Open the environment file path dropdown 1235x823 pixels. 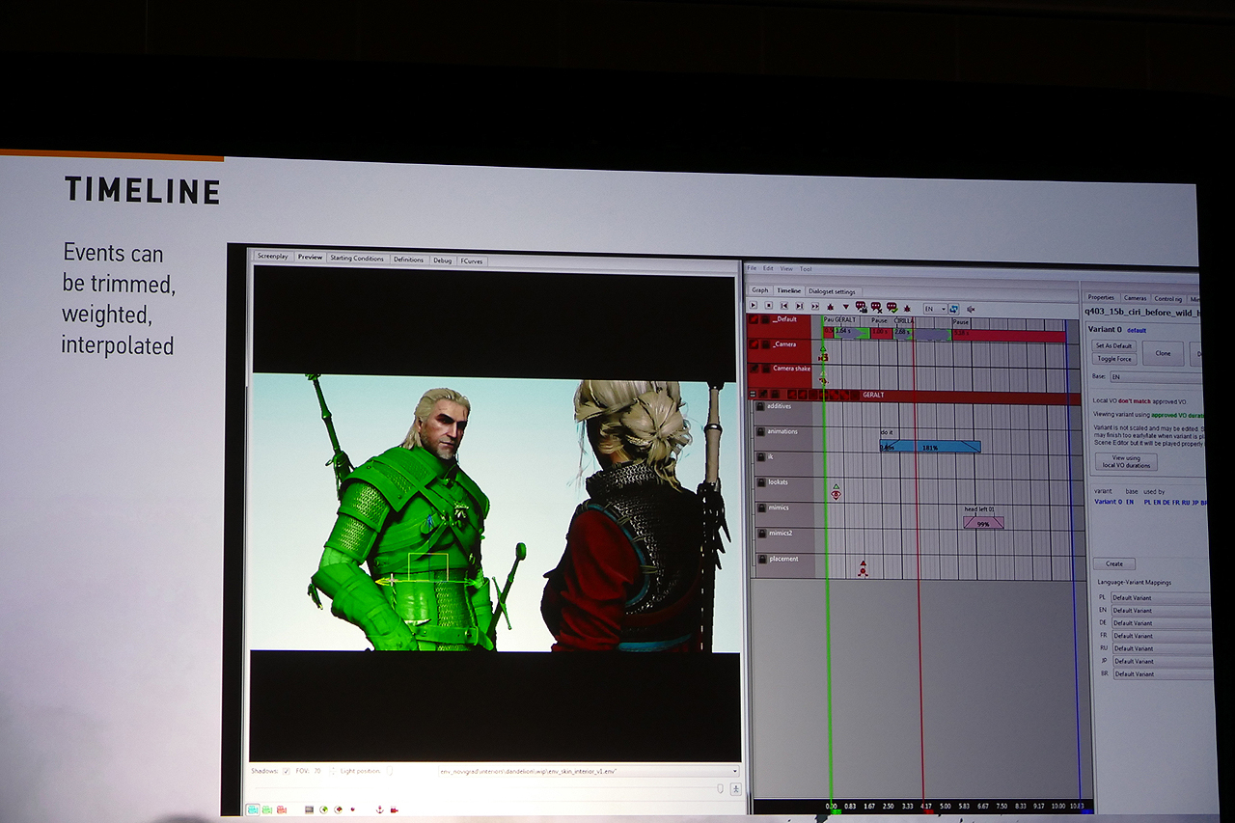[587, 772]
